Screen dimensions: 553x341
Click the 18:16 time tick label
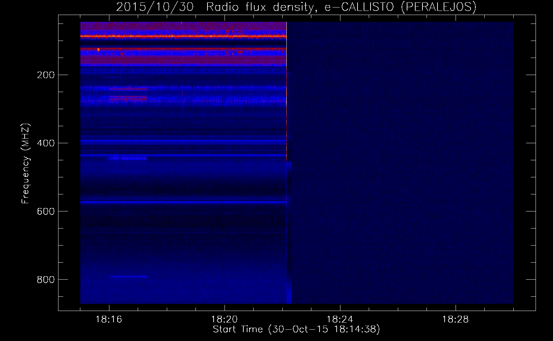pos(109,320)
